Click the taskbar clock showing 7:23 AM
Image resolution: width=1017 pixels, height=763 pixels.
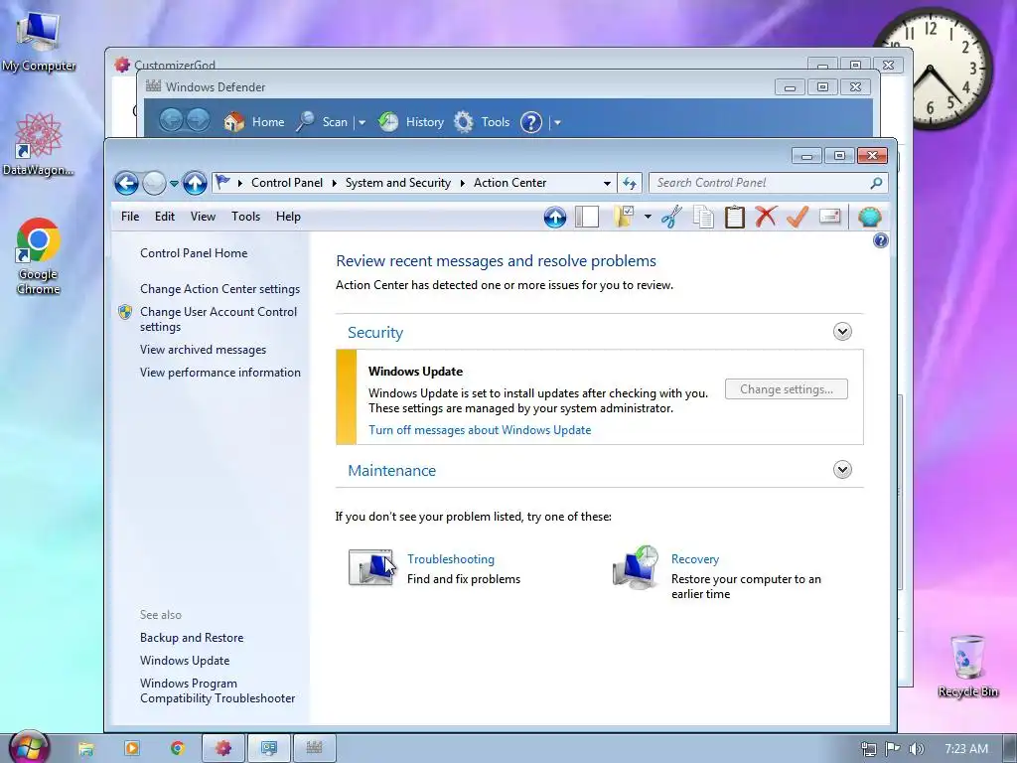(x=966, y=749)
